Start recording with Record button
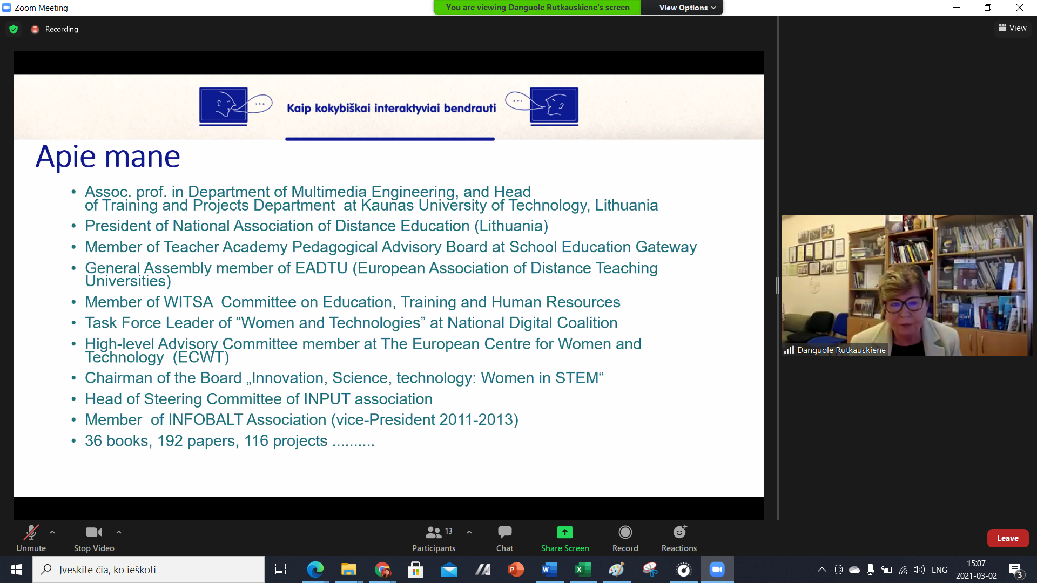This screenshot has height=583, width=1037. point(625,538)
